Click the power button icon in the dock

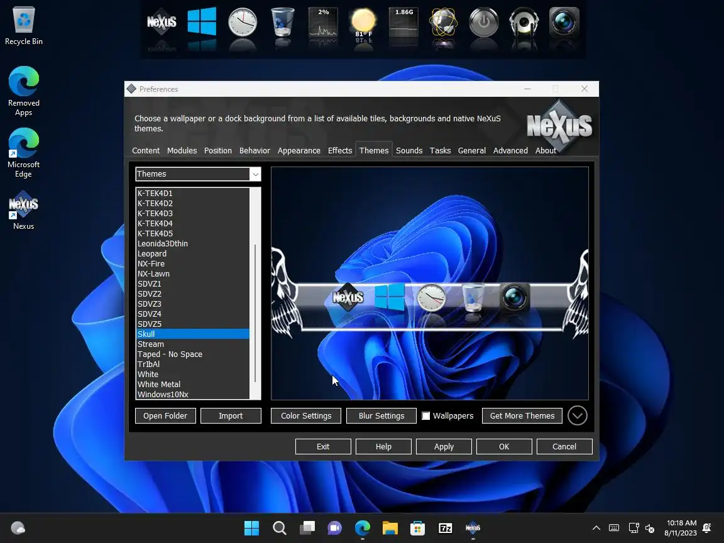pyautogui.click(x=483, y=22)
